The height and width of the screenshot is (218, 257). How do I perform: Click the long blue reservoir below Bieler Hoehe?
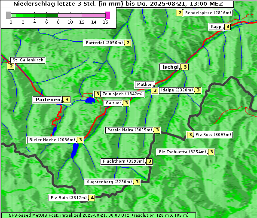click(75, 151)
